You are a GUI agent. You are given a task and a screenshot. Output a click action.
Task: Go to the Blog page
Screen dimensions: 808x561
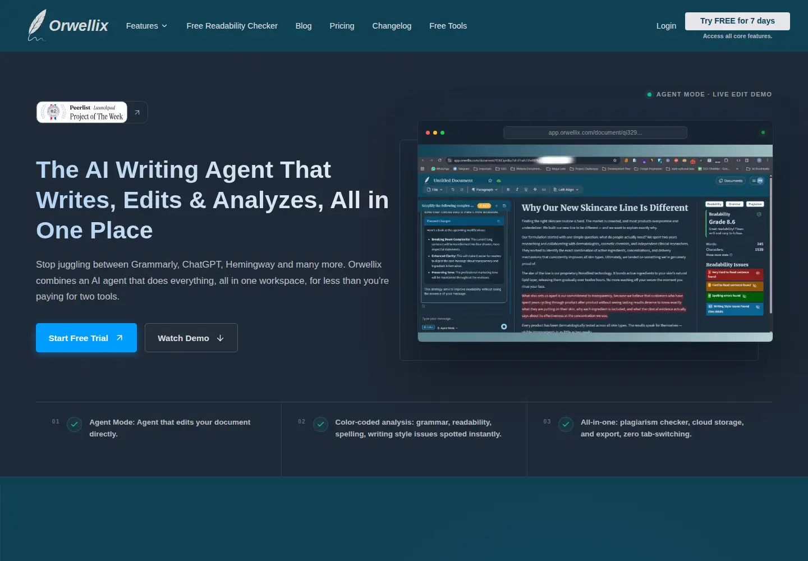click(x=304, y=26)
